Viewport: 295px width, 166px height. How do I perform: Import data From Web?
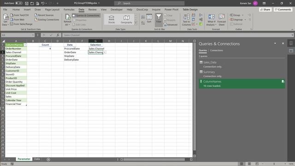(18, 19)
